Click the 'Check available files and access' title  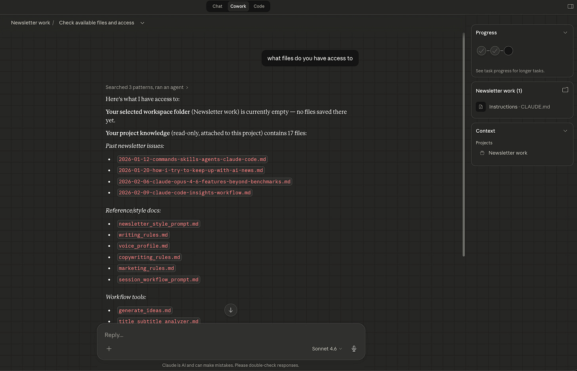point(97,23)
